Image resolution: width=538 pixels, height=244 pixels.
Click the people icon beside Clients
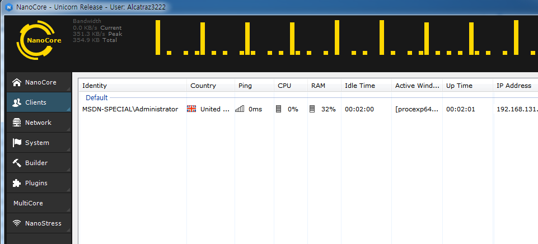click(x=16, y=102)
